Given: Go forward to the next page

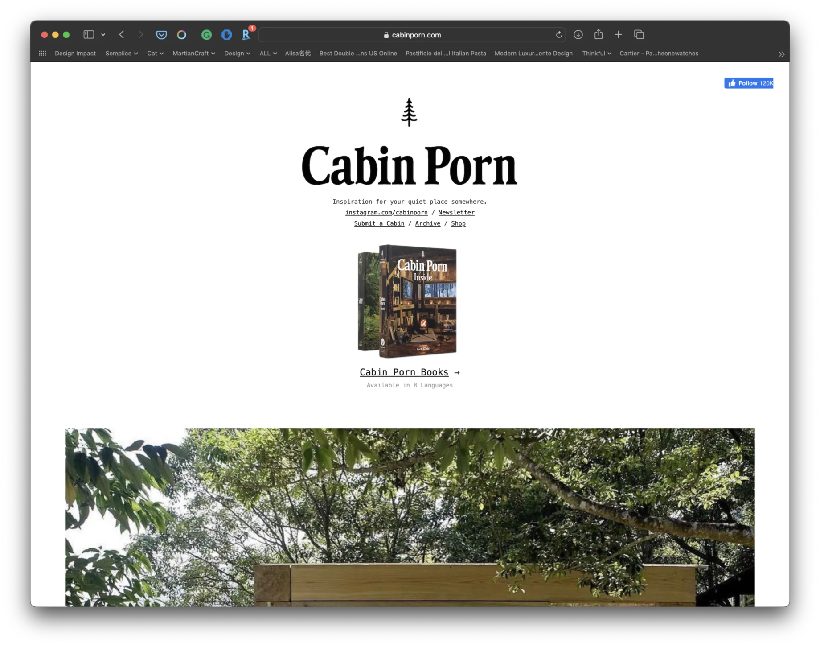Looking at the screenshot, I should (140, 34).
